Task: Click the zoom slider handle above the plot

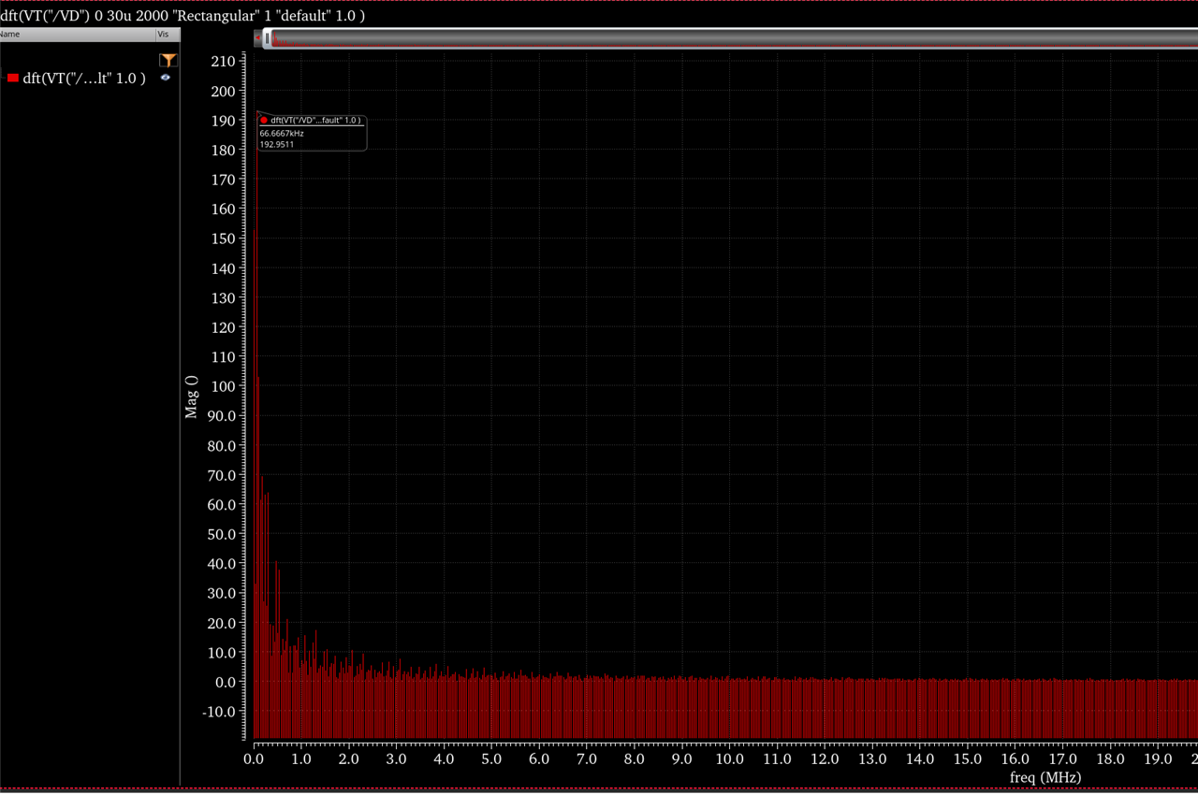Action: point(267,38)
